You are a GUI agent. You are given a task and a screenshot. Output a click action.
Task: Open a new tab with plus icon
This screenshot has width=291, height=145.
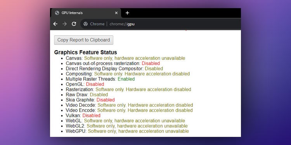pos(127,13)
